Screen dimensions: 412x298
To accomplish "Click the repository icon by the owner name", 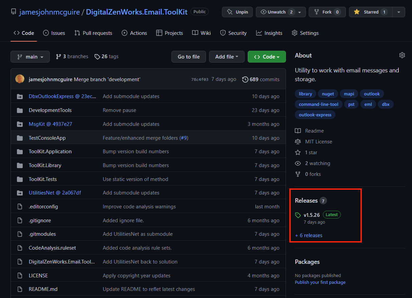I will pyautogui.click(x=14, y=12).
